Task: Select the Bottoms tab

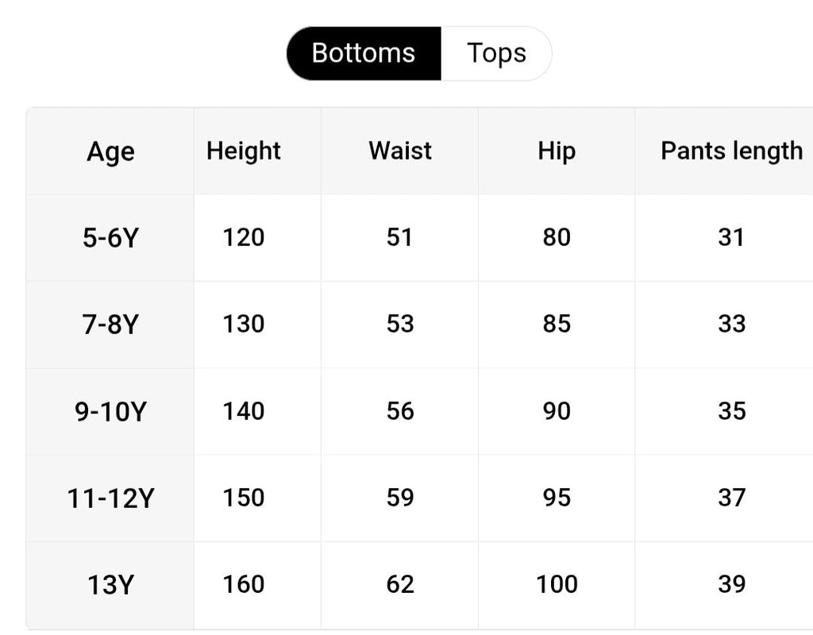Action: point(364,53)
